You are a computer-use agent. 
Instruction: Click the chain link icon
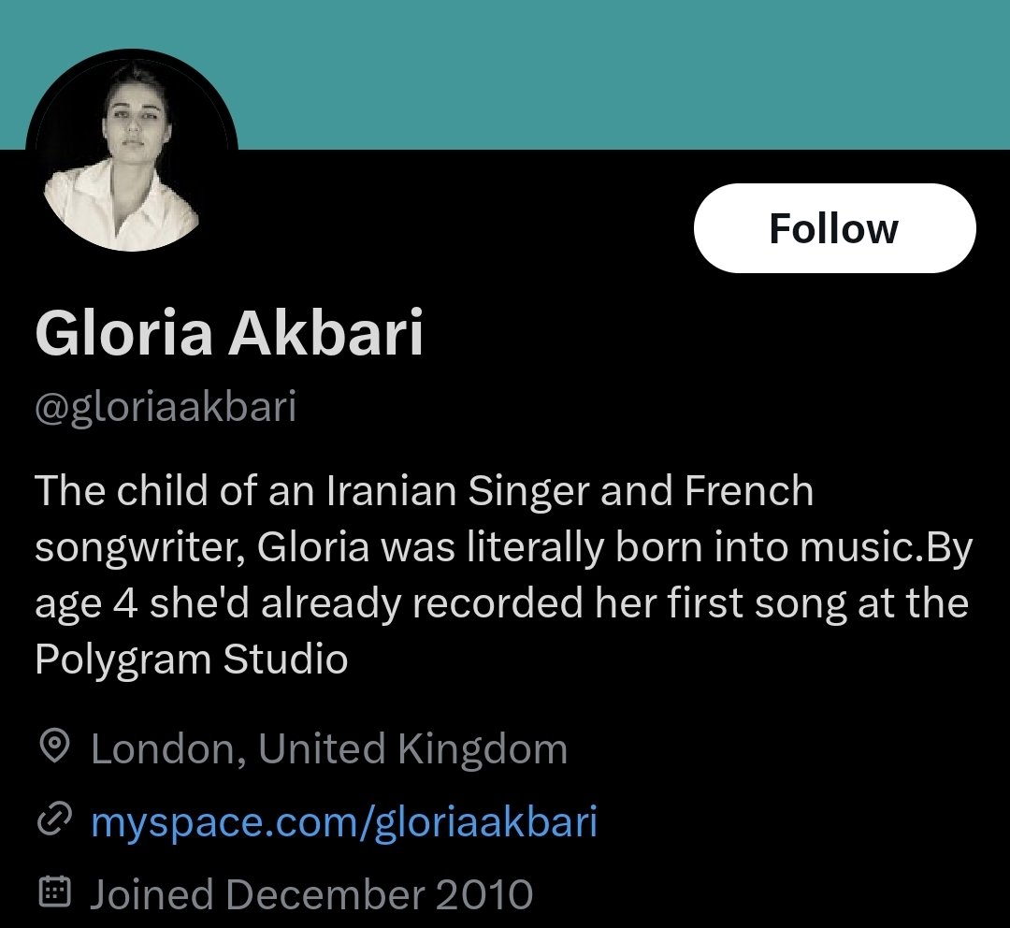click(x=54, y=821)
